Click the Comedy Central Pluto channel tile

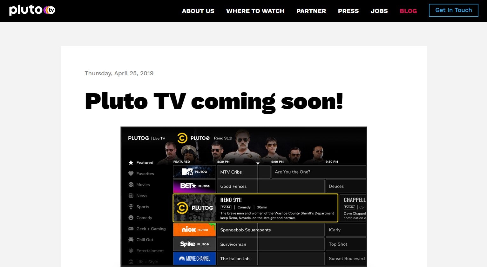(194, 208)
